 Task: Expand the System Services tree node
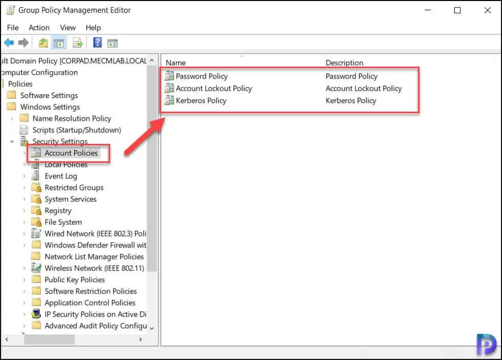(24, 199)
